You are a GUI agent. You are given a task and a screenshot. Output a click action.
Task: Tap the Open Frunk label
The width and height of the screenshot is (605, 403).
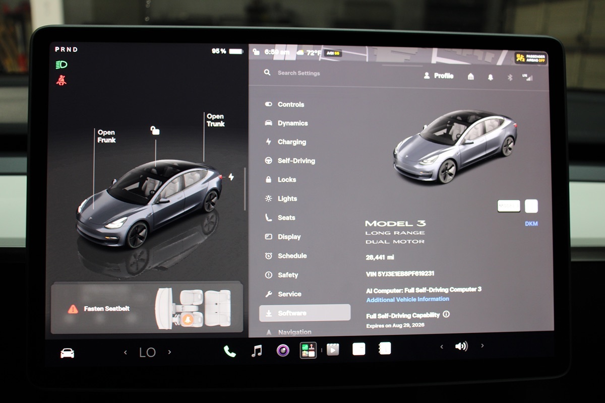coord(106,136)
